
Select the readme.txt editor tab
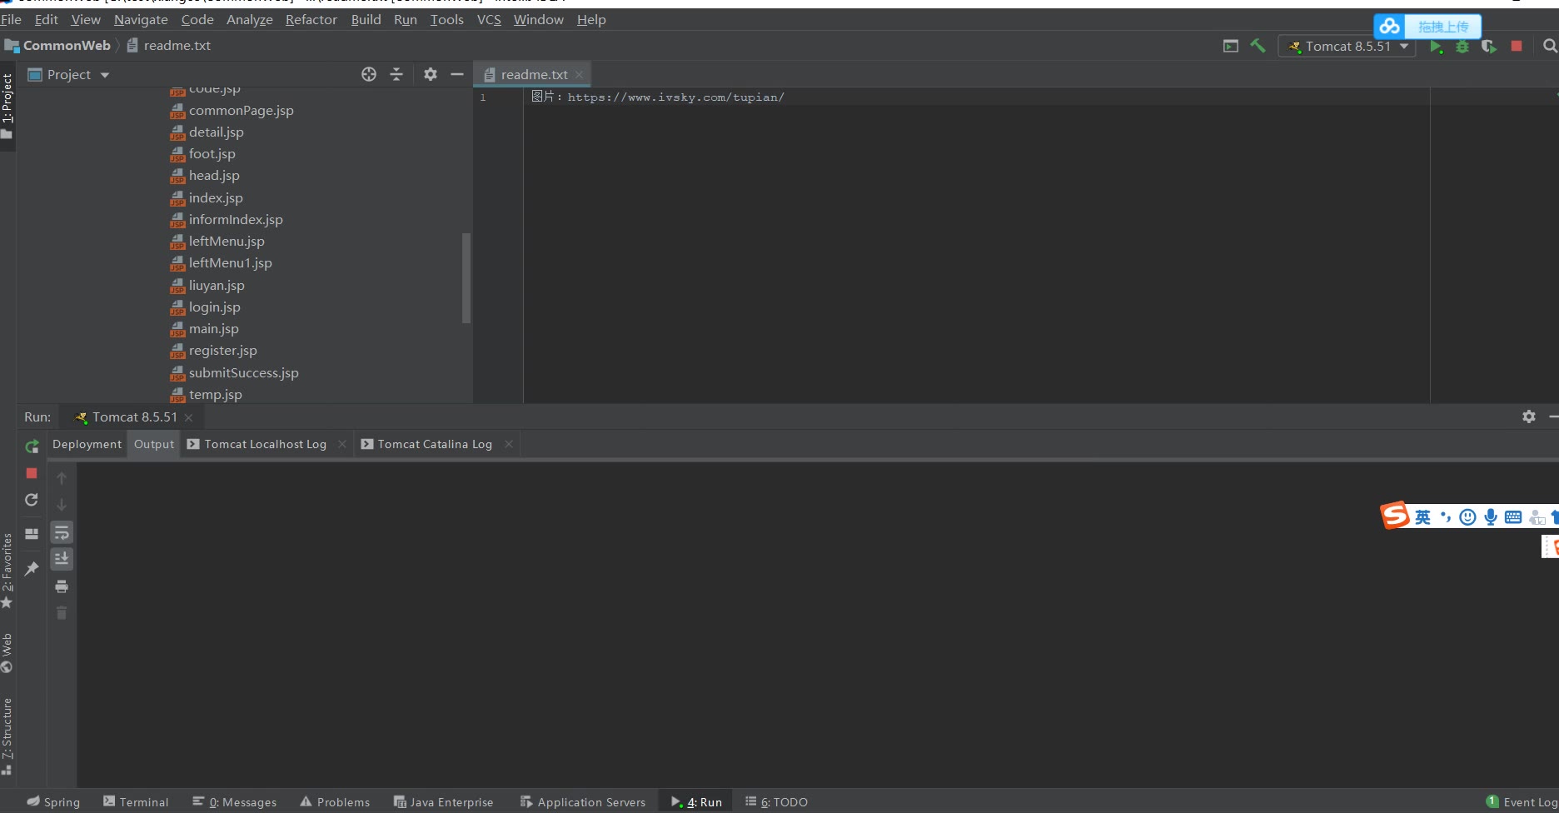tap(534, 74)
